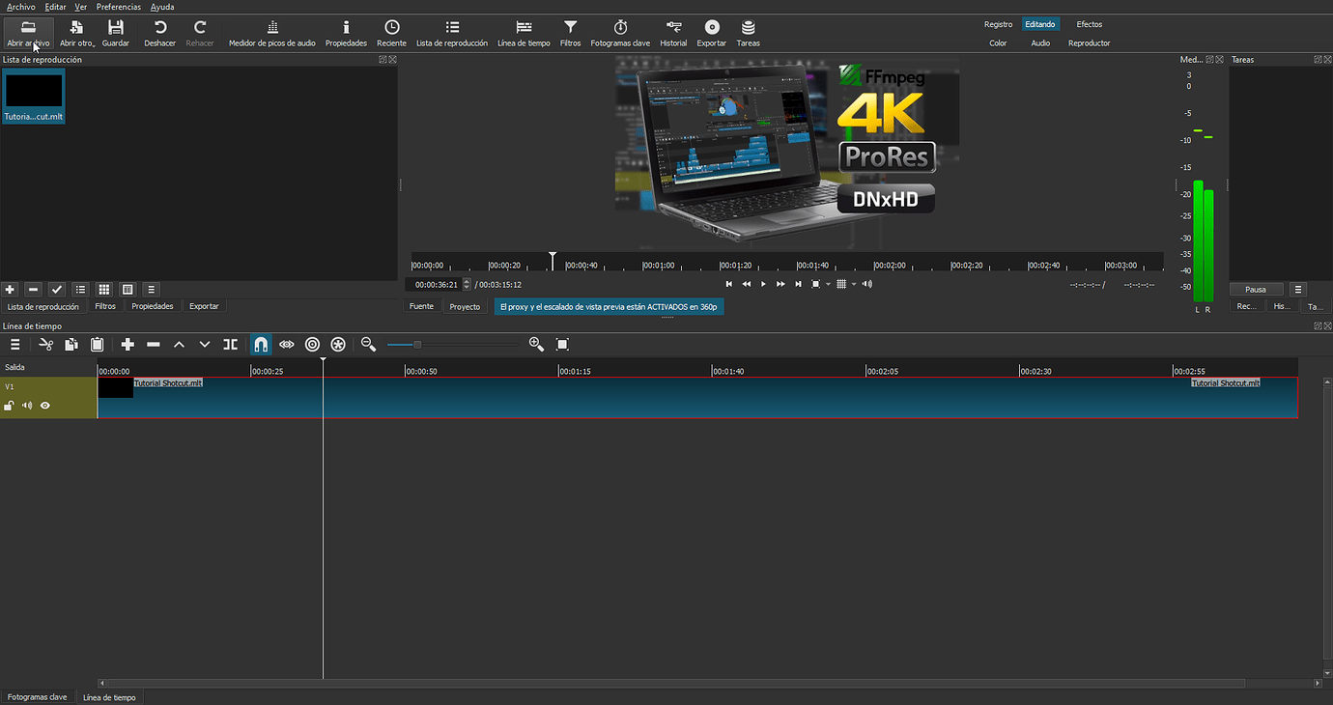Screen dimensions: 1333x705
Task: Mute V1 track speaker icon
Action: pyautogui.click(x=27, y=406)
